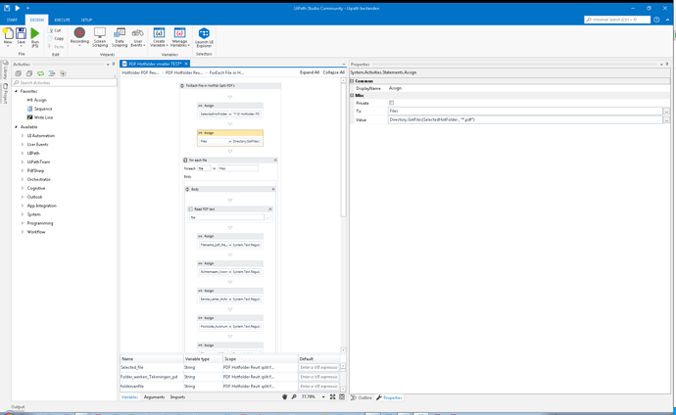
Task: Collapse the Available tree group
Action: point(17,127)
